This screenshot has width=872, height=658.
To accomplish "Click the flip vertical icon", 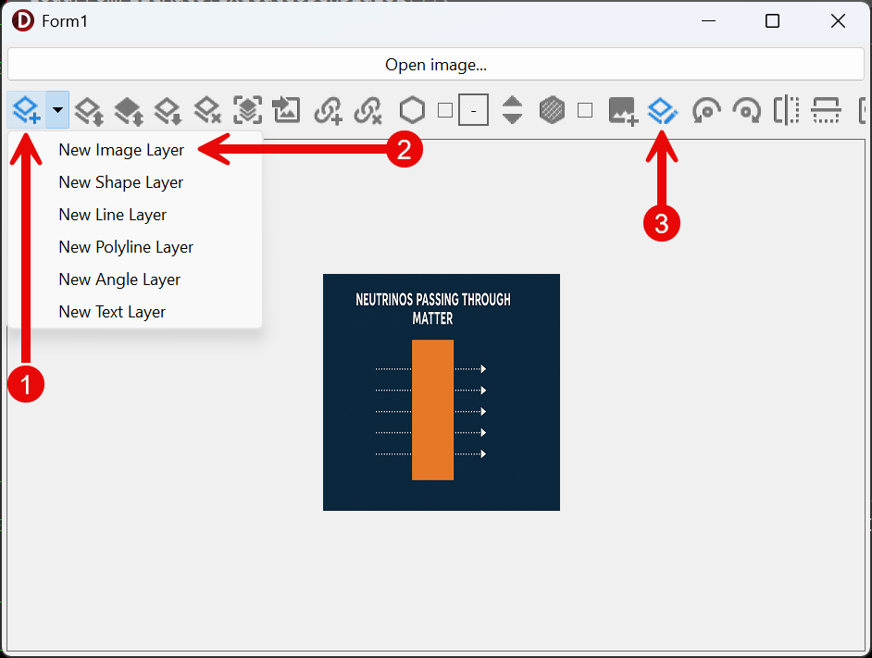I will 827,110.
